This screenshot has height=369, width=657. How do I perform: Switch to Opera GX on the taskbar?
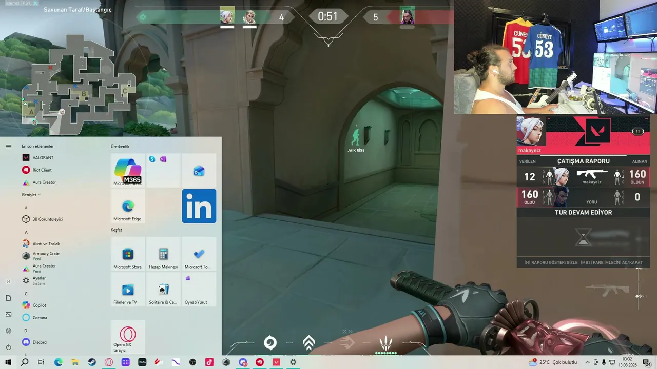[x=109, y=362]
